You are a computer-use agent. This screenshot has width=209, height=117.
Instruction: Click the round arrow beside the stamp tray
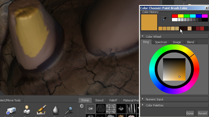(x=82, y=106)
